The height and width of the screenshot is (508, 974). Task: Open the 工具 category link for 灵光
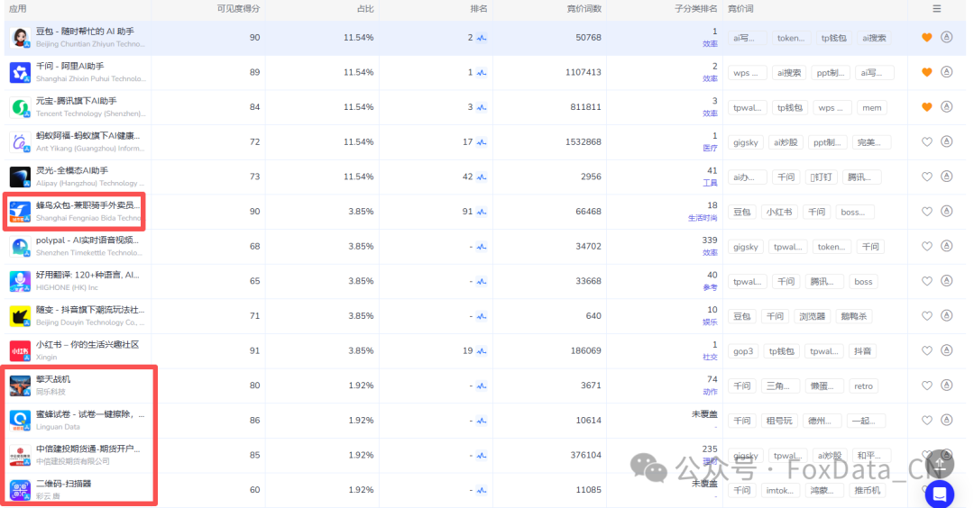click(710, 183)
